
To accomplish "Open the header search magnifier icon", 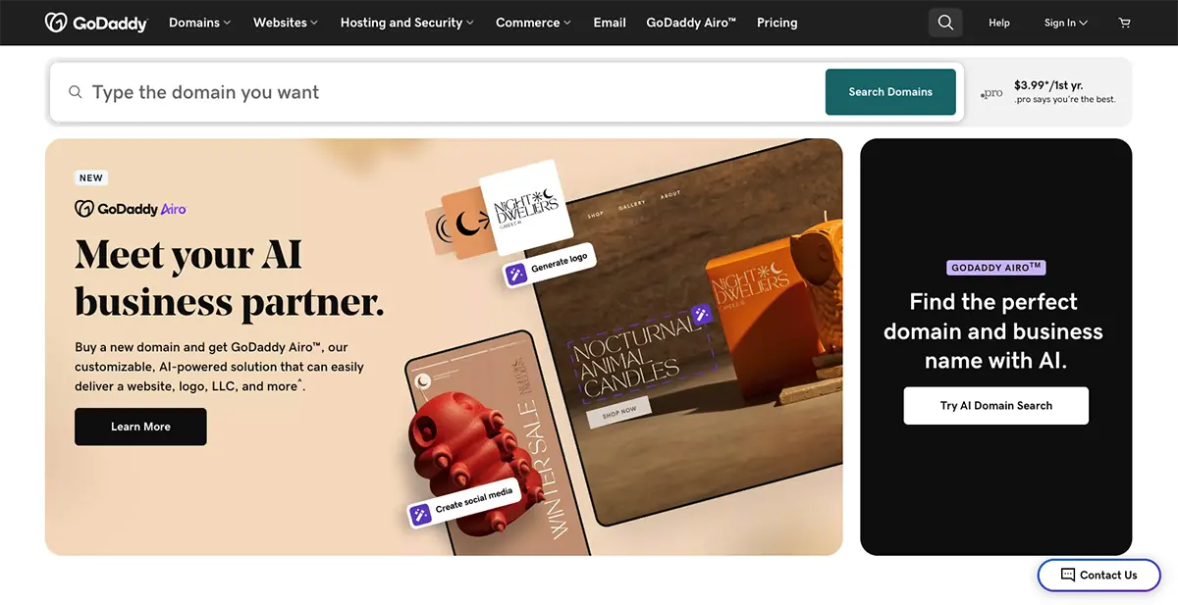I will 945,23.
